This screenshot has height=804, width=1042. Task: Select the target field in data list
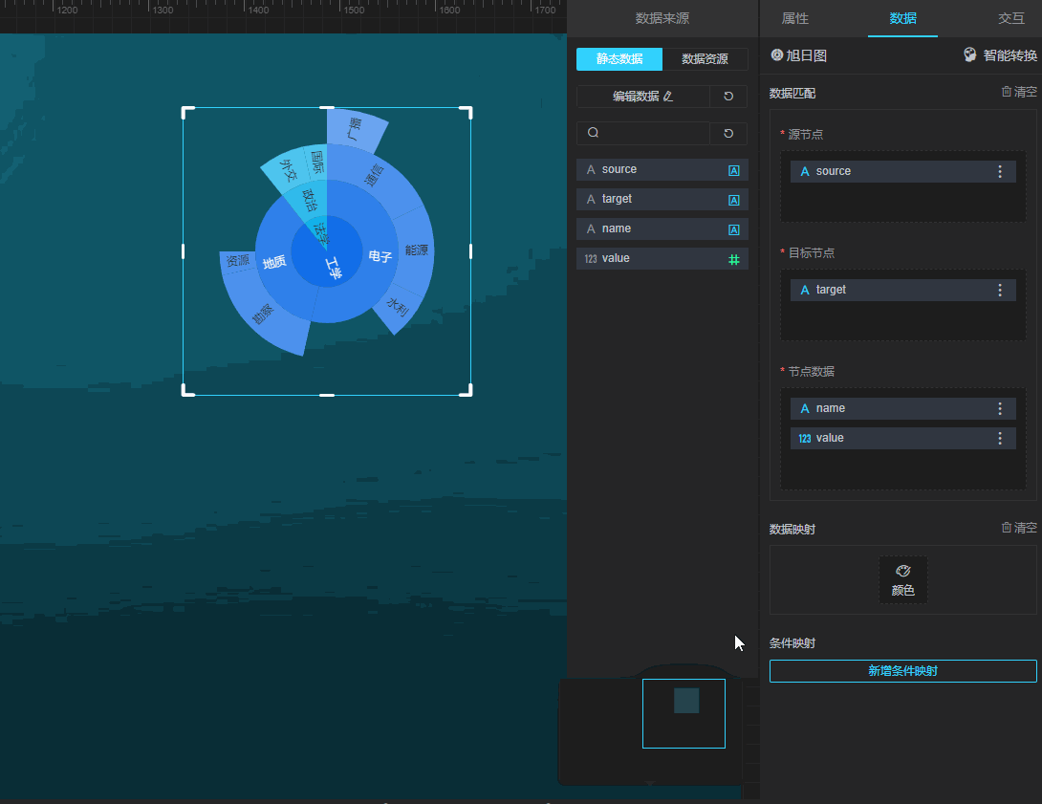pos(662,200)
